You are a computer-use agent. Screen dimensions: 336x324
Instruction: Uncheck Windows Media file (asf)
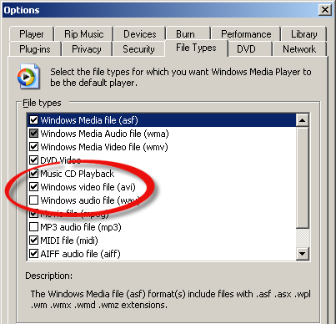point(33,120)
